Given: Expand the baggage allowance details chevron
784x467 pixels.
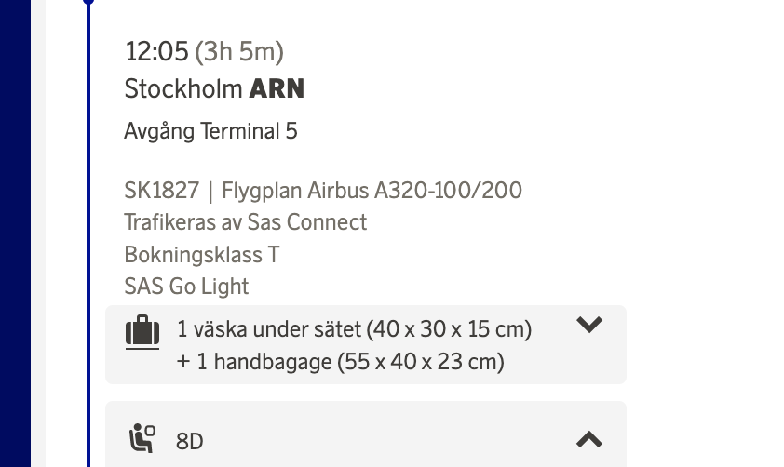Looking at the screenshot, I should [x=589, y=325].
